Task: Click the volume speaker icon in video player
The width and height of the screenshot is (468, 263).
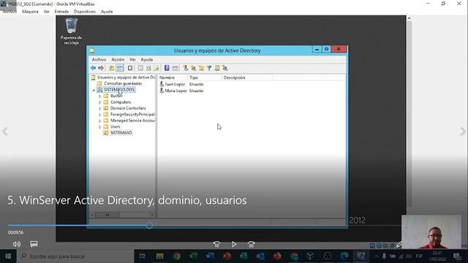Action: [x=17, y=244]
